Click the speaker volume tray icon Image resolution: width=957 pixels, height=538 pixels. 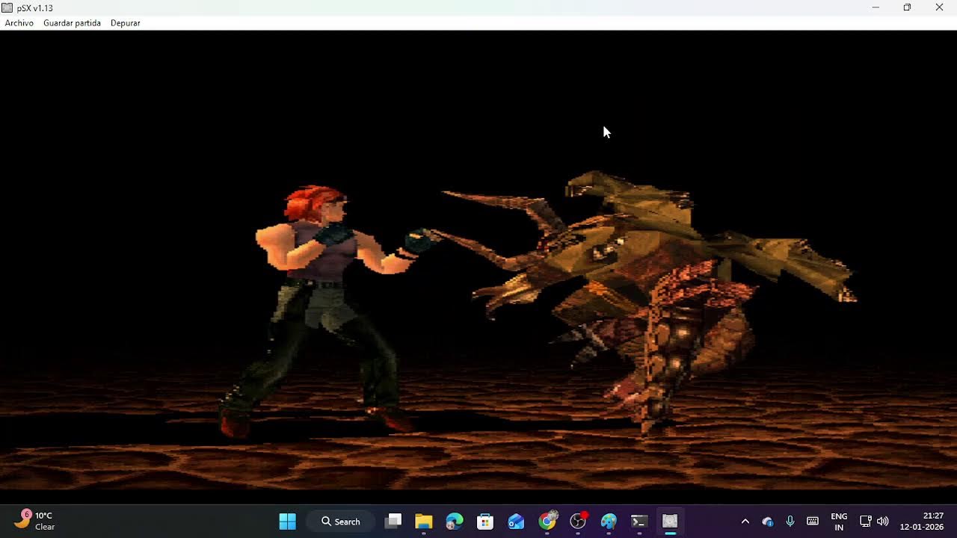(x=883, y=522)
